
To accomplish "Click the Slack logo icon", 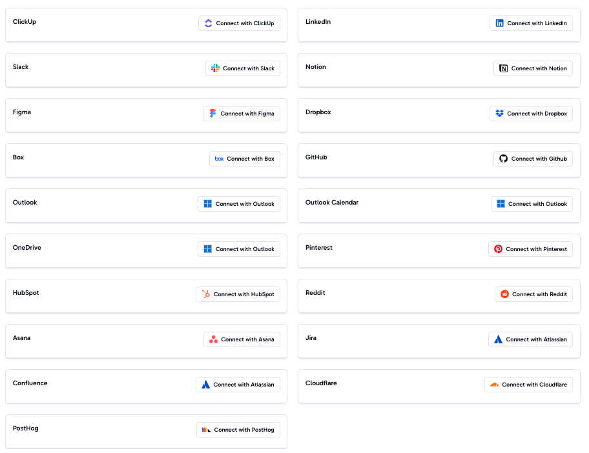I will (215, 68).
